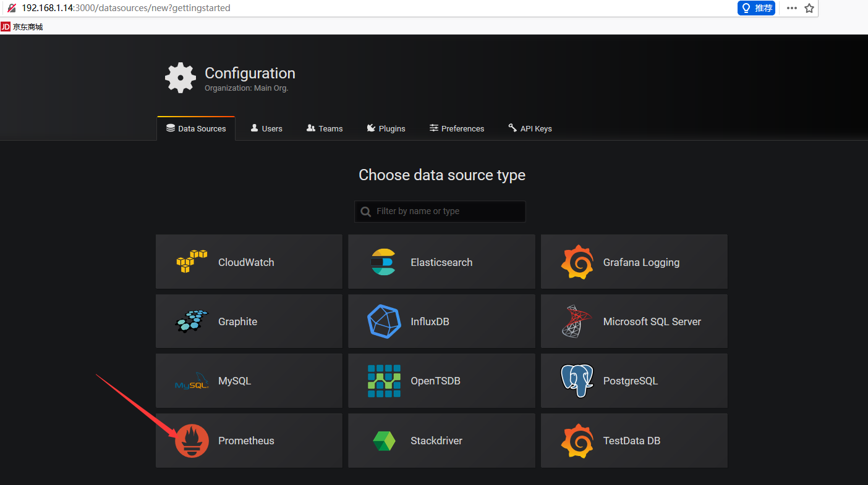Click the insecure site icon in address bar

click(12, 8)
